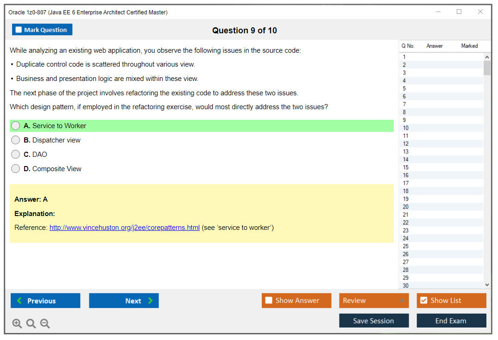Expand the Review dropdown arrow
498x340 pixels.
401,301
